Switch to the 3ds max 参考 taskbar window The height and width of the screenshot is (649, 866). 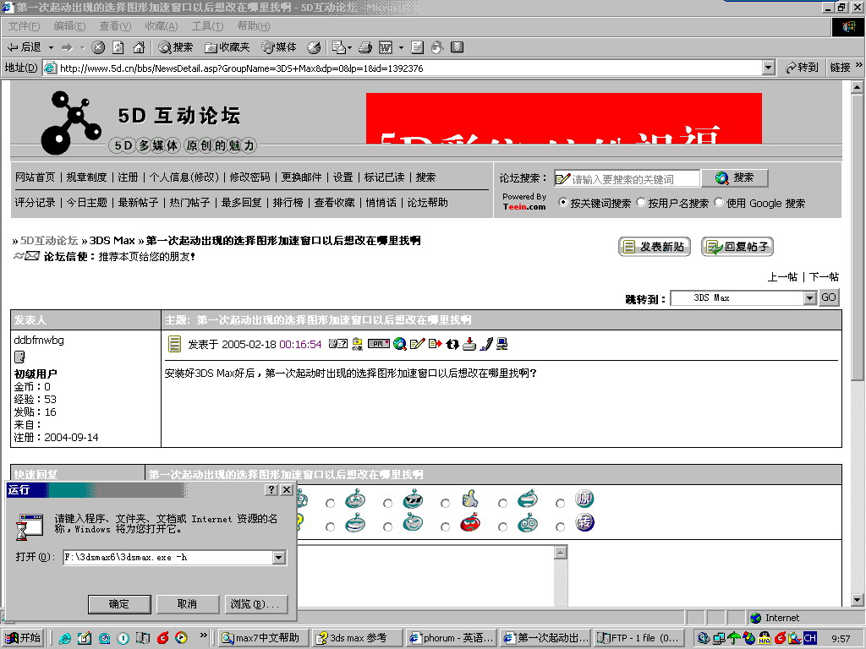click(358, 638)
